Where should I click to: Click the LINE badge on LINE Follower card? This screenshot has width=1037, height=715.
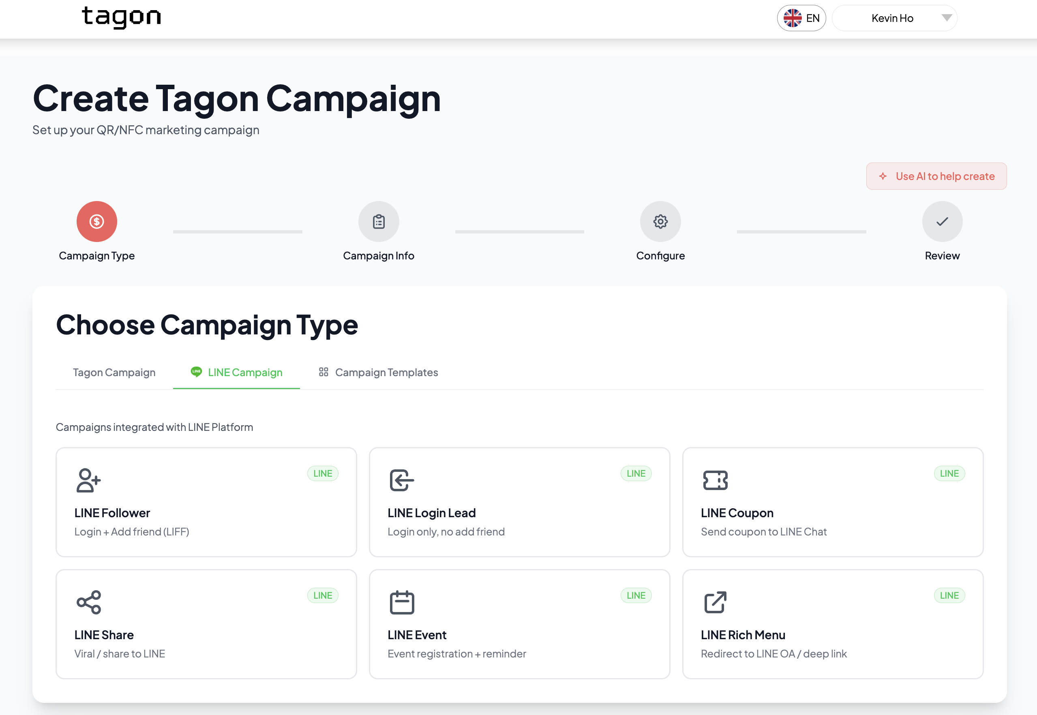[323, 473]
